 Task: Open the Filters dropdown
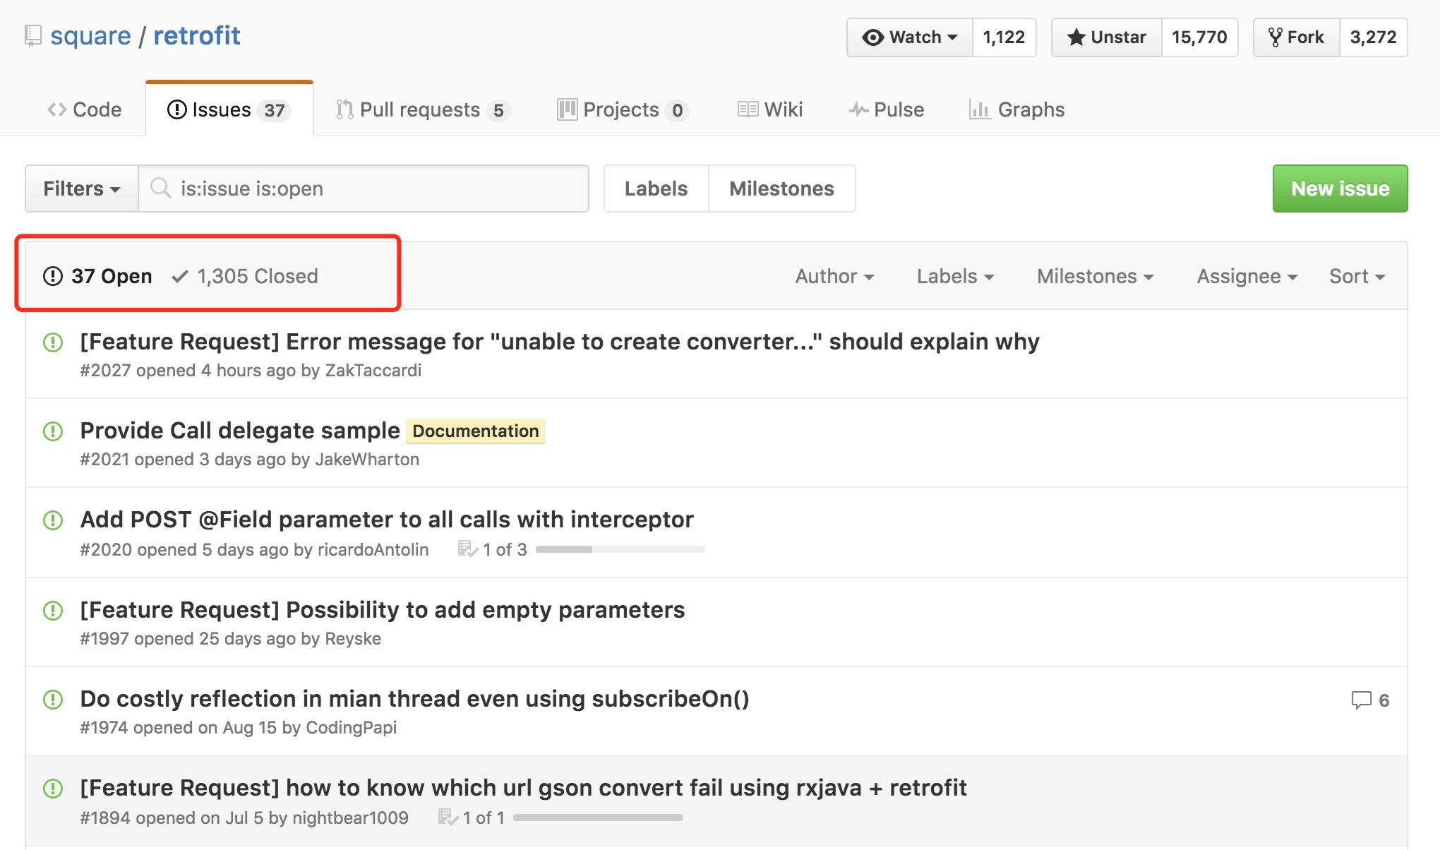click(x=81, y=188)
